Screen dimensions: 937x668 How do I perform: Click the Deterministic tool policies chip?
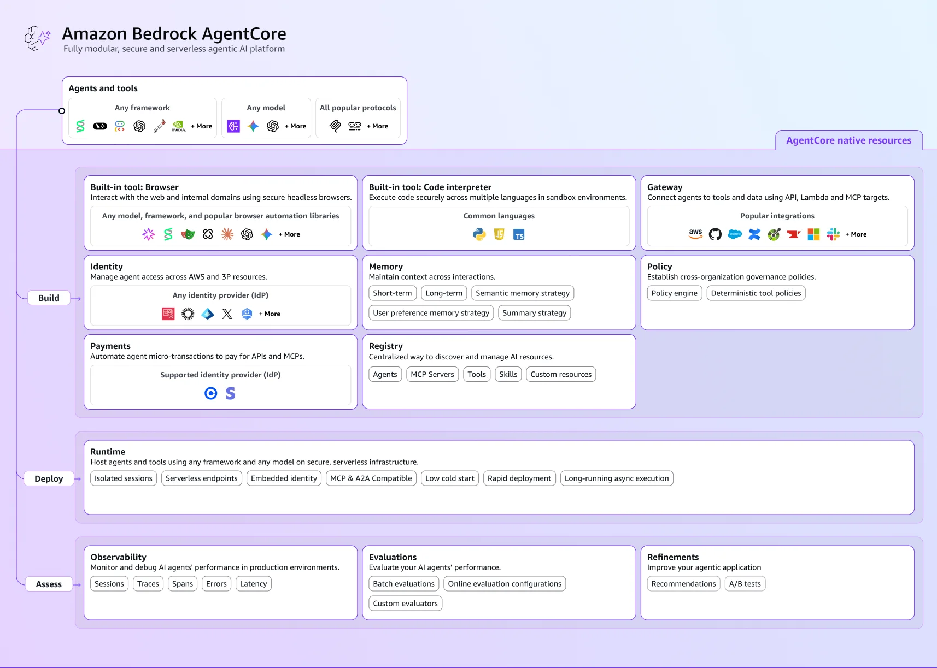pyautogui.click(x=756, y=293)
